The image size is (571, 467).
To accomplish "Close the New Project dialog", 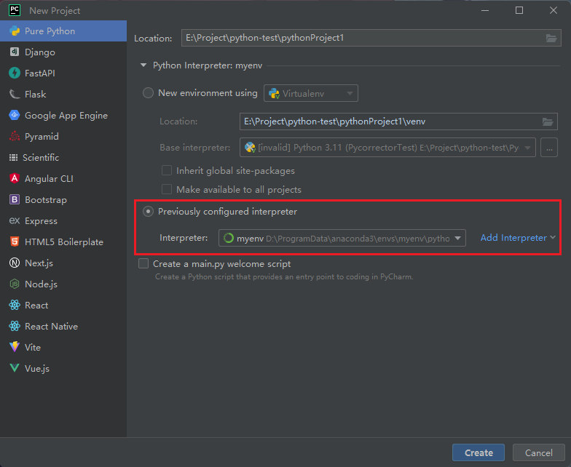I will (554, 10).
